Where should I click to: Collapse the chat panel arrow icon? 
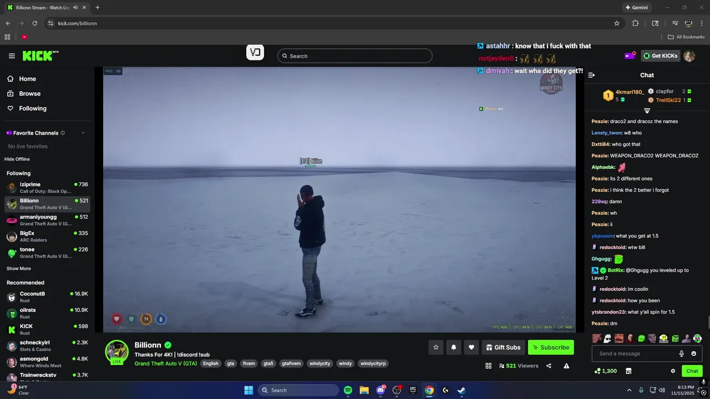[x=591, y=75]
